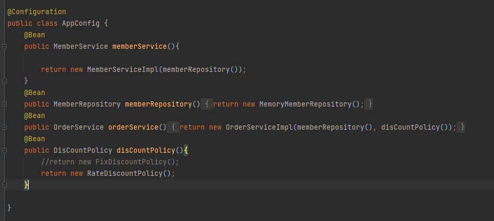Click the MemberRepository return type
The height and width of the screenshot is (221, 494).
(x=87, y=104)
